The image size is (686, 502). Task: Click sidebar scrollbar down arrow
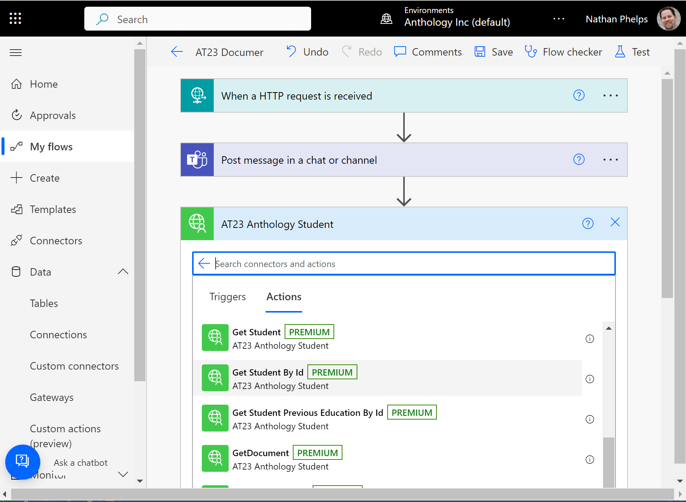pyautogui.click(x=140, y=481)
